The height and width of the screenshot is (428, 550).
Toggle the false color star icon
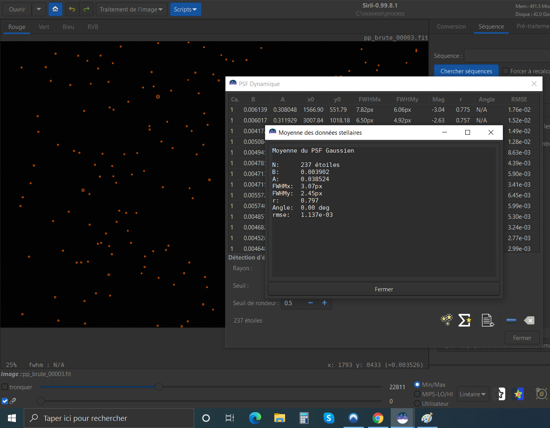(x=518, y=394)
